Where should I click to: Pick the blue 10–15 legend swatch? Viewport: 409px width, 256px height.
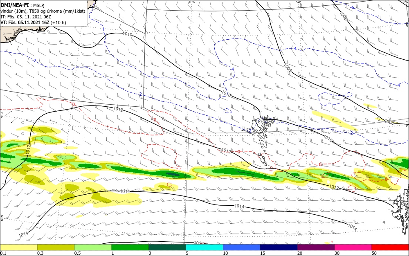click(x=242, y=247)
